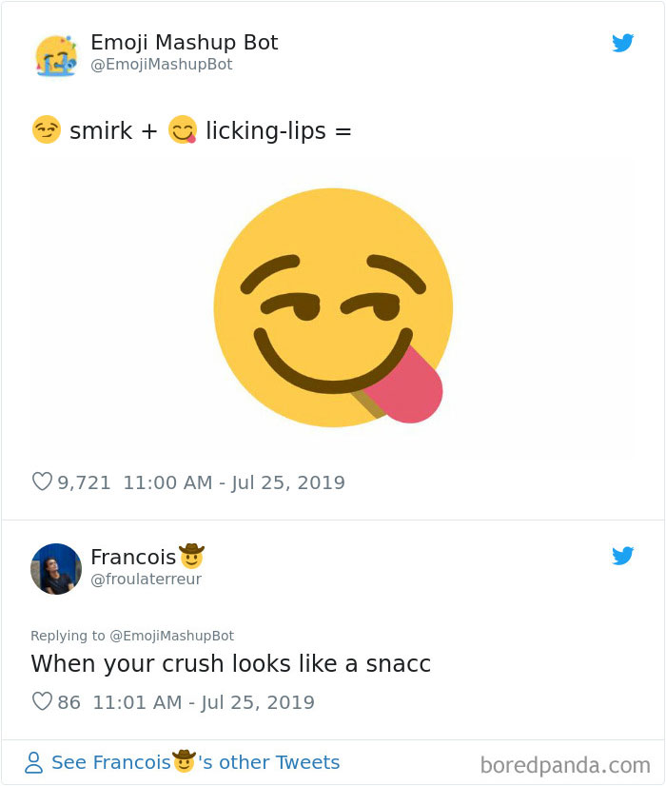This screenshot has width=666, height=786.
Task: Click the Twitter bird icon on the Emoji Mashup Bot tweet
Action: pos(623,43)
